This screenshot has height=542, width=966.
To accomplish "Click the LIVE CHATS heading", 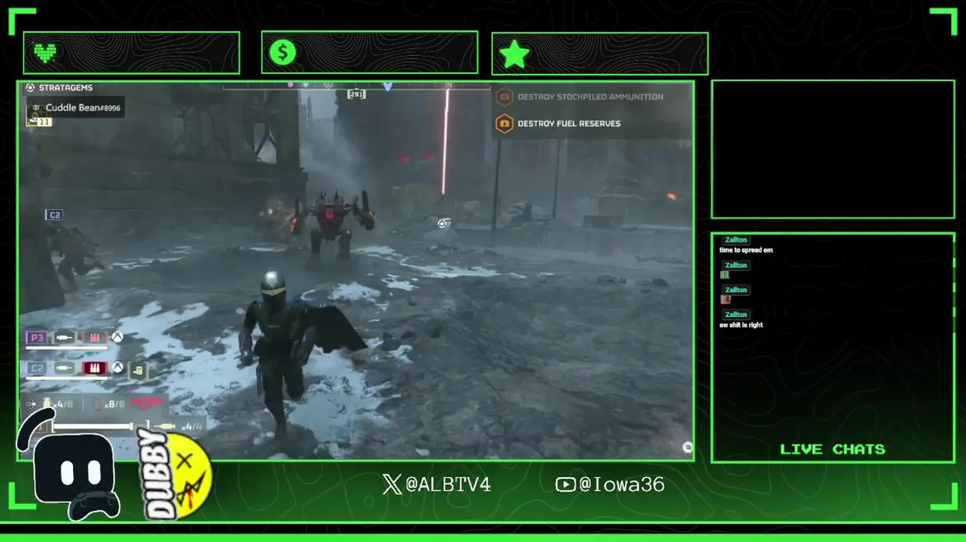I will click(x=833, y=449).
